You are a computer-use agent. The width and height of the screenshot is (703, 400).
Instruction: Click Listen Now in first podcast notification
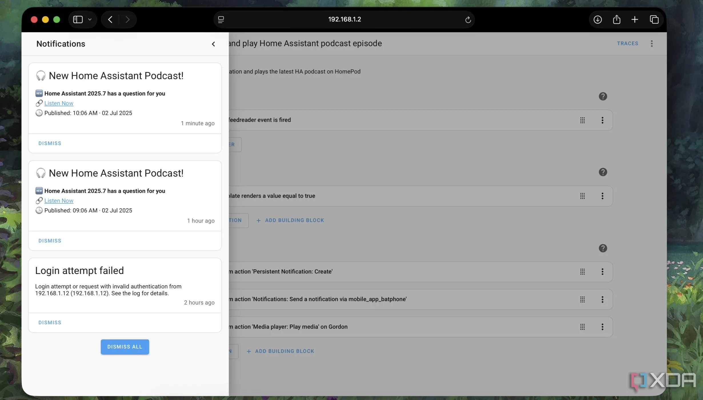59,103
